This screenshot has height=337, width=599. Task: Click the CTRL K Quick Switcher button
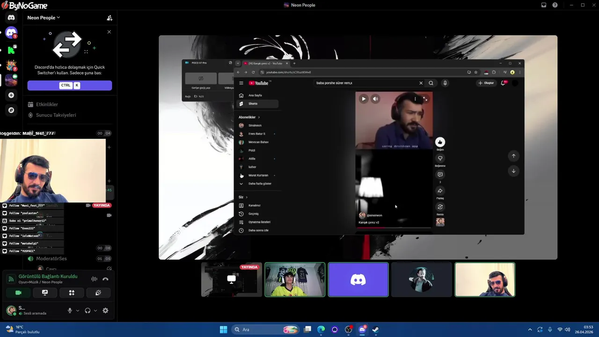point(70,85)
